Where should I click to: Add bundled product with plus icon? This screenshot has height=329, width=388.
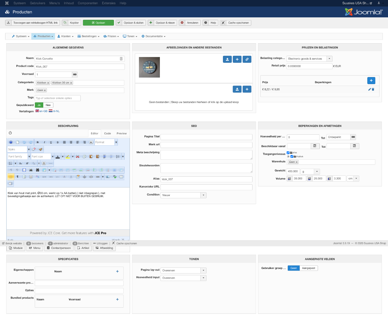pos(117,299)
